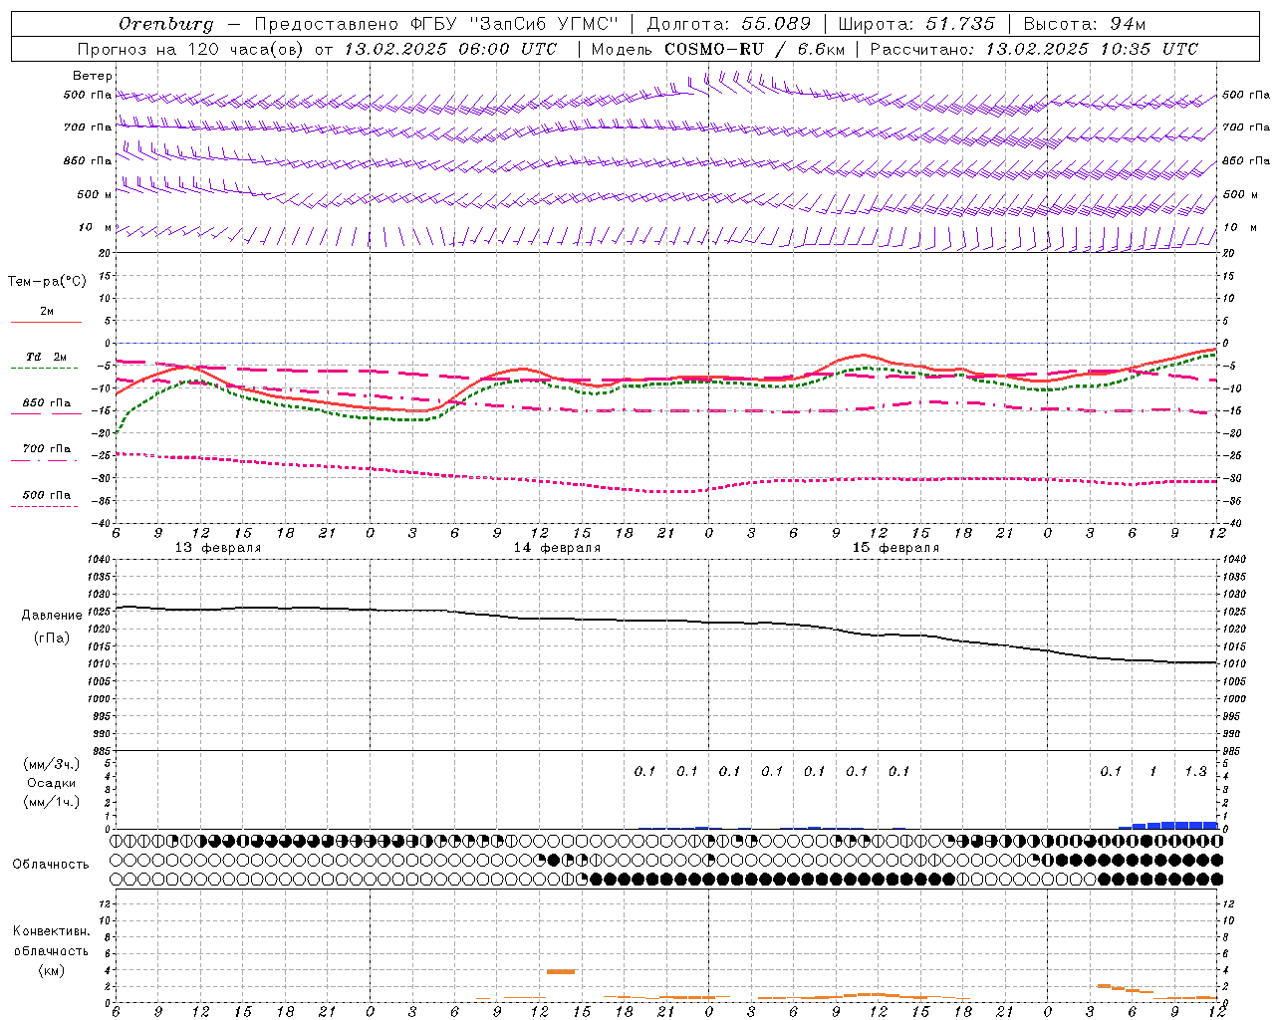Click the Широта: 51.735 value
Image resolution: width=1275 pixels, height=1020 pixels.
916,24
